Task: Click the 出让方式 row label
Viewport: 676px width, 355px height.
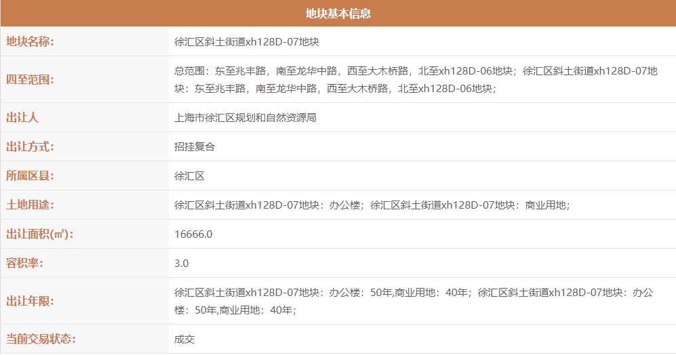Action: [x=30, y=146]
